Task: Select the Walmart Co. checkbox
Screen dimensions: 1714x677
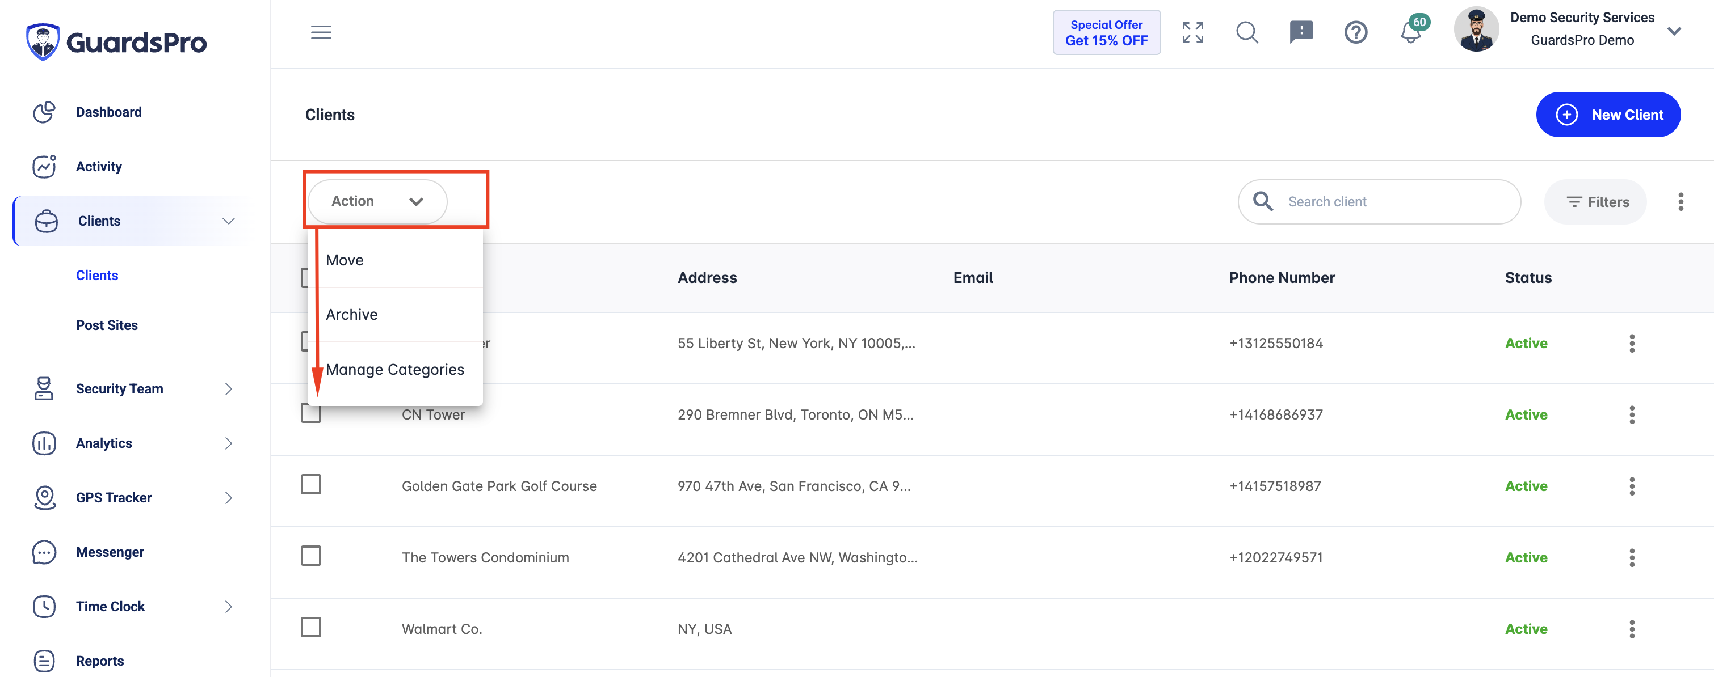Action: (x=310, y=627)
